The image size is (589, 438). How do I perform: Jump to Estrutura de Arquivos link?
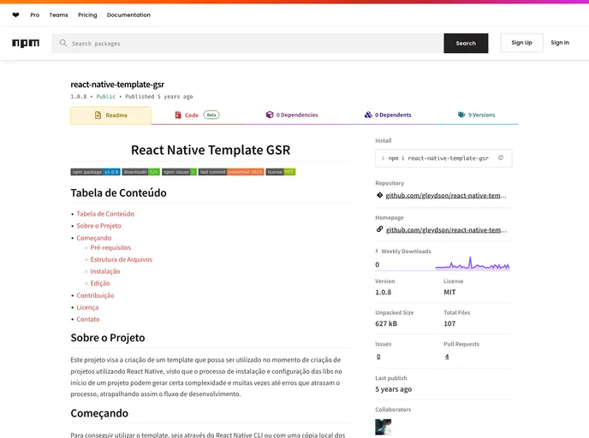tap(122, 259)
